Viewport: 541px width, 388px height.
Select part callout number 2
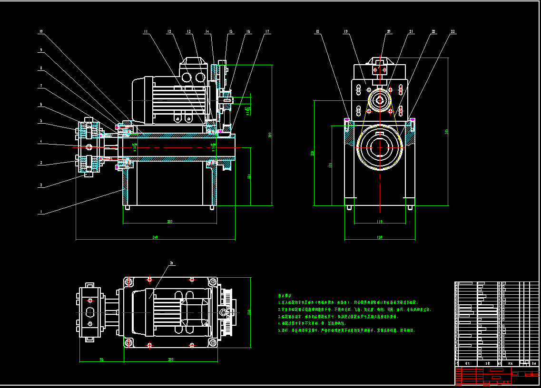41,185
